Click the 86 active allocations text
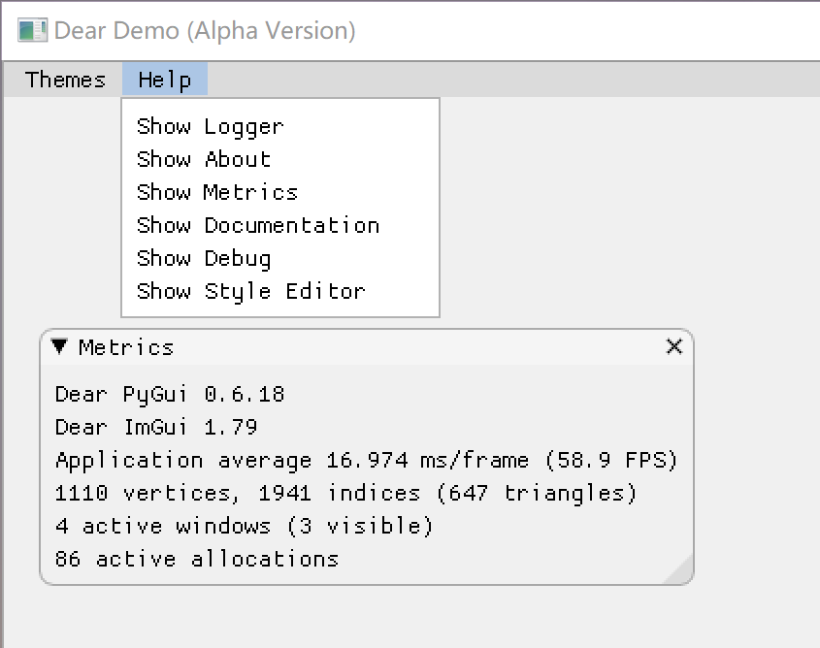Image resolution: width=820 pixels, height=648 pixels. pos(197,559)
